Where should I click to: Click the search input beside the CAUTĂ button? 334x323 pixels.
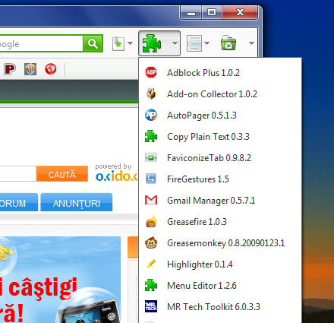coord(18,174)
